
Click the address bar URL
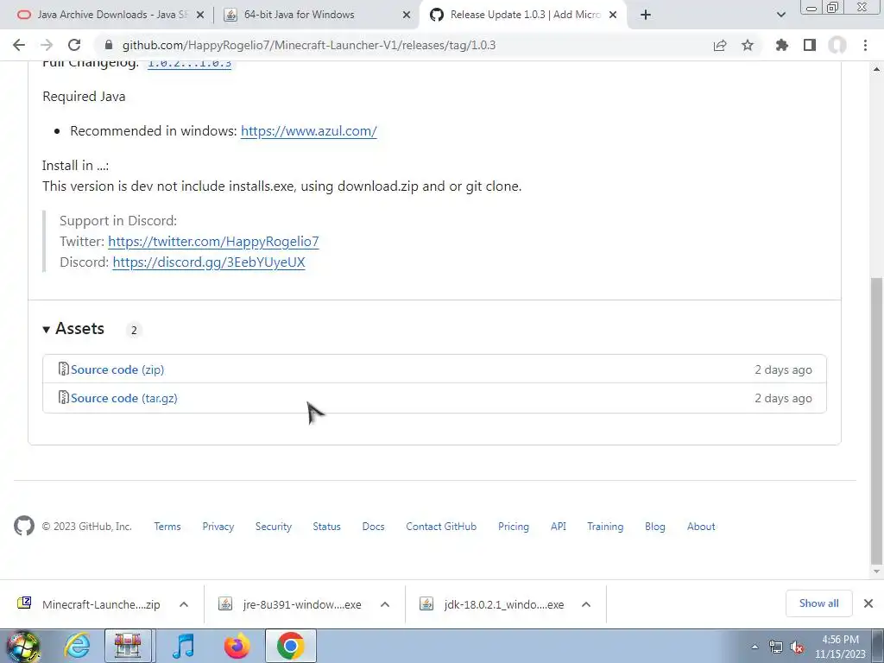(x=309, y=45)
